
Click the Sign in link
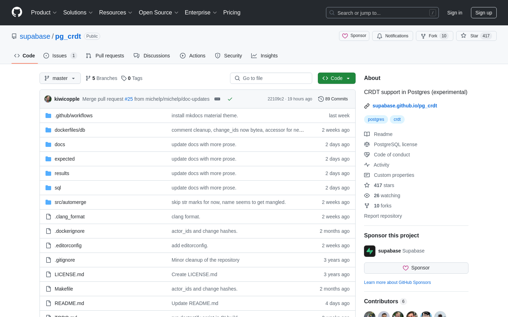point(455,13)
